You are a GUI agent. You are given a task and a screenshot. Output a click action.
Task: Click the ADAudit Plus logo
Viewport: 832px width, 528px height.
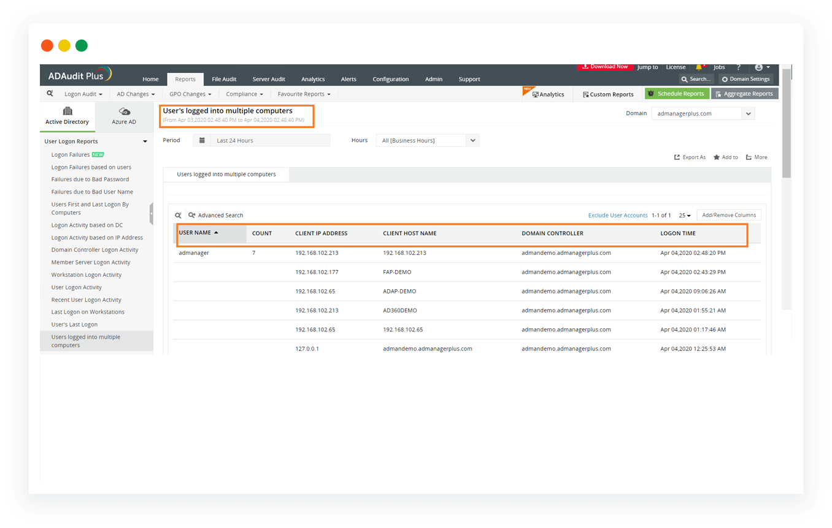click(80, 75)
